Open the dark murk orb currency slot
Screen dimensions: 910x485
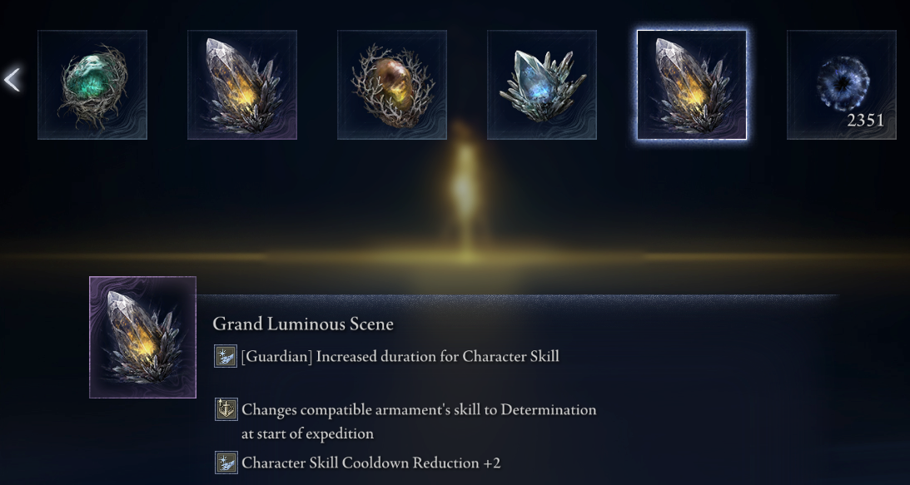842,85
